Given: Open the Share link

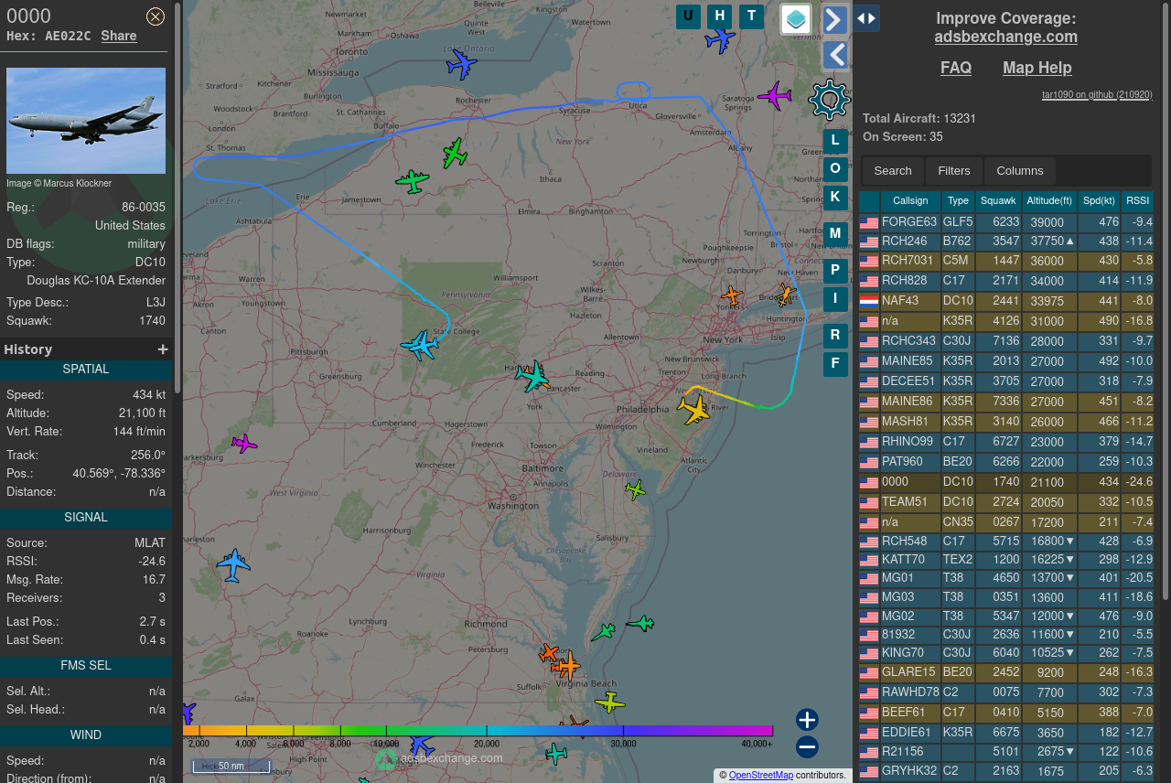Looking at the screenshot, I should point(119,36).
